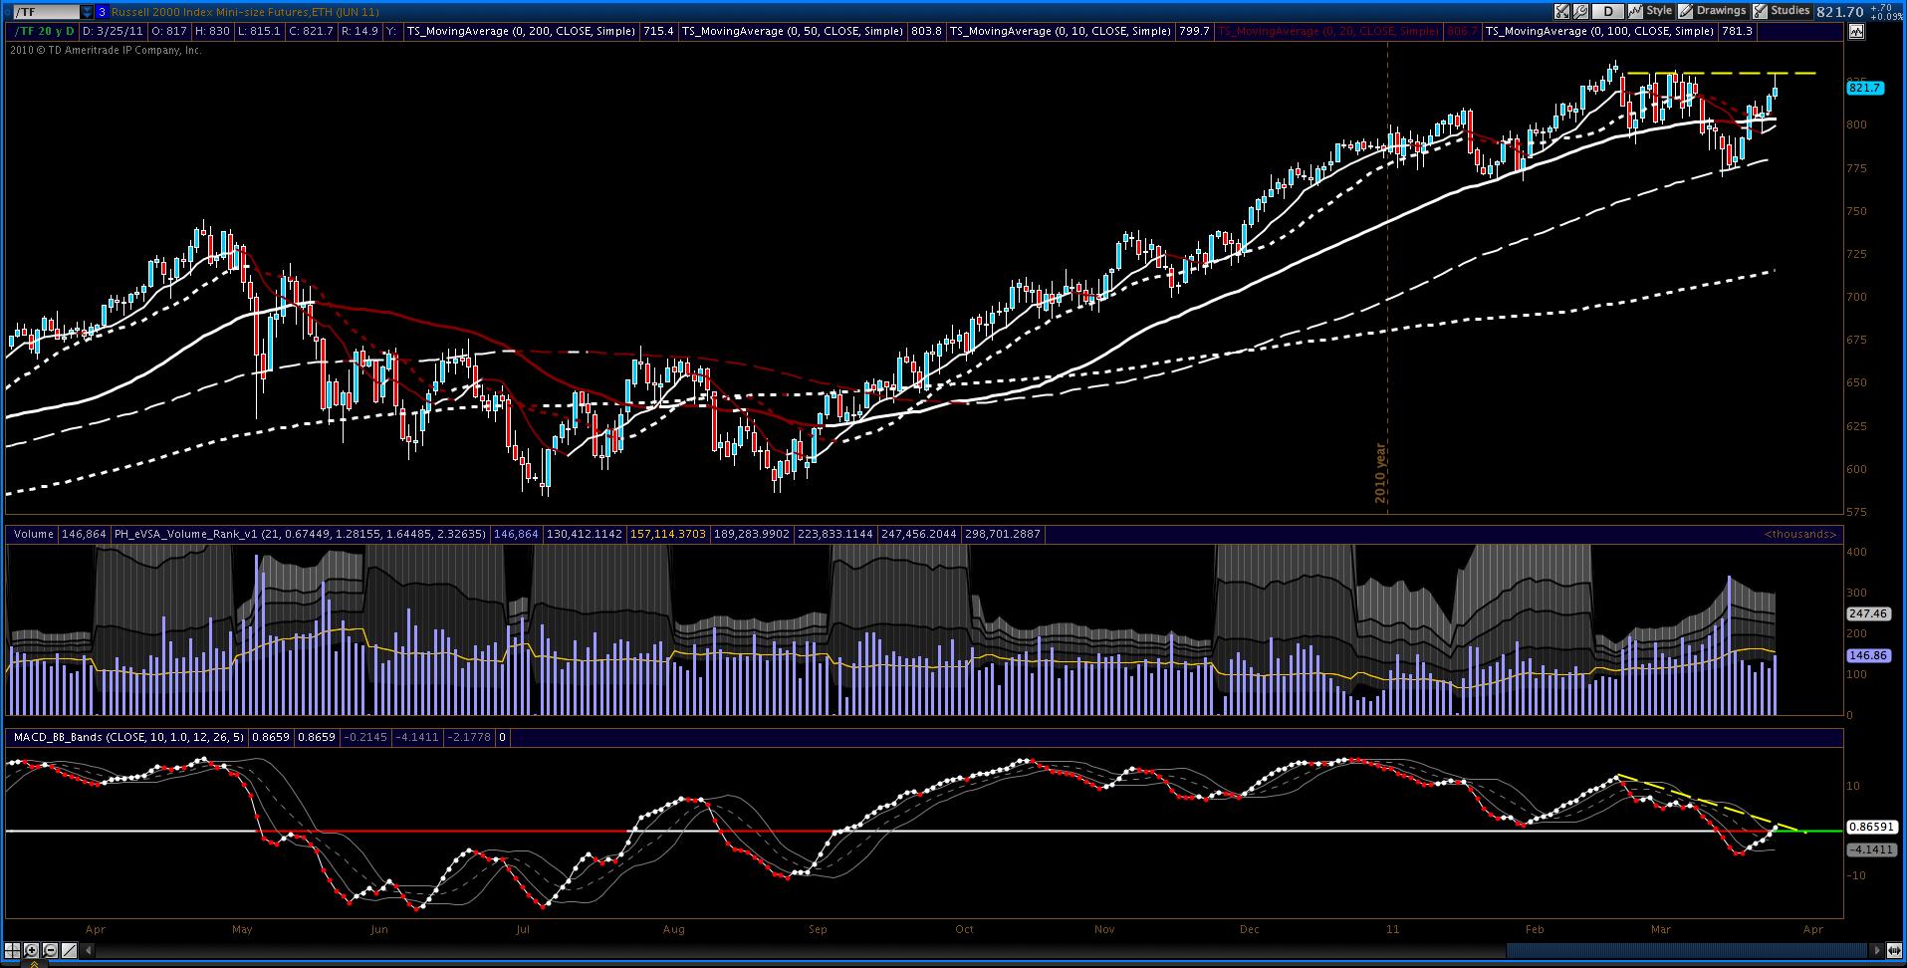Click the 715.4 moving average value
Image resolution: width=1907 pixels, height=968 pixels.
pos(658,31)
